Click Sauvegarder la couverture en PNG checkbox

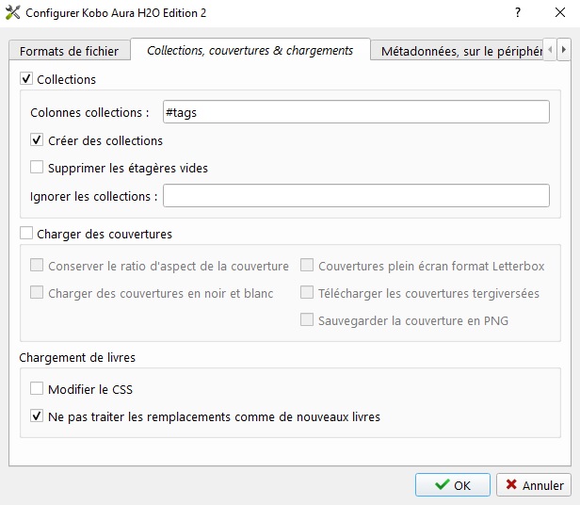click(x=307, y=320)
